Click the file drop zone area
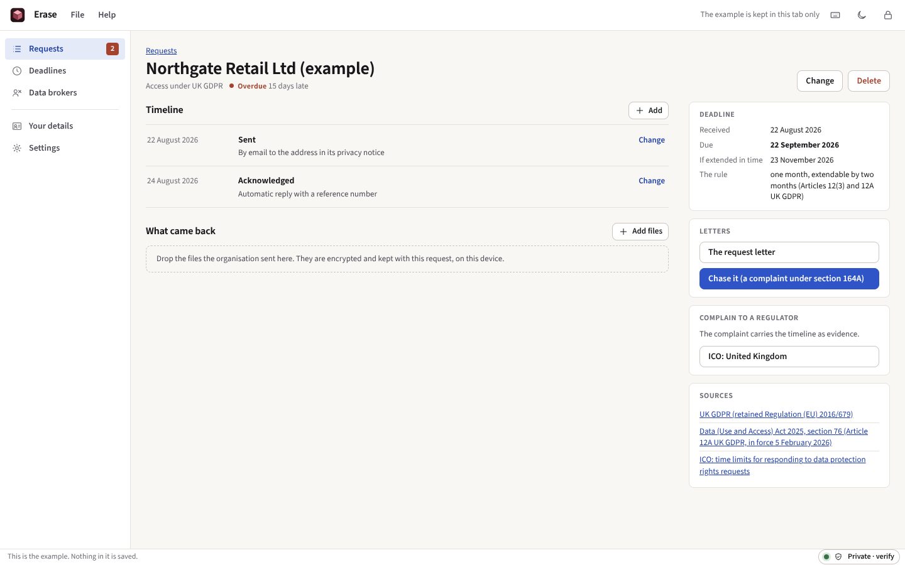Image resolution: width=905 pixels, height=565 pixels. [407, 259]
